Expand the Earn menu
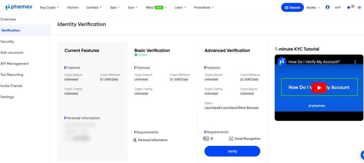The width and height of the screenshot is (364, 163). (133, 7)
